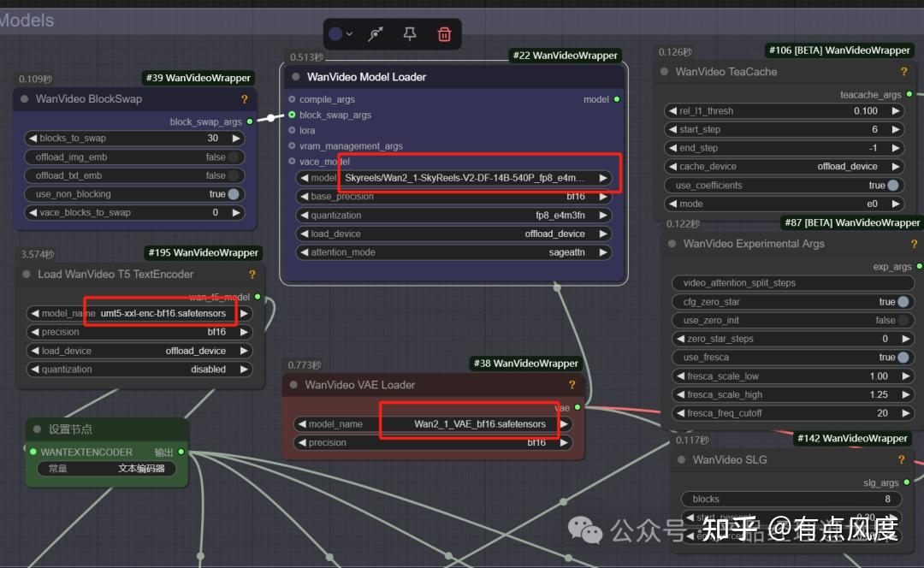Open help for WanVideo SLG node
Screen dimensions: 924x568
click(x=901, y=459)
